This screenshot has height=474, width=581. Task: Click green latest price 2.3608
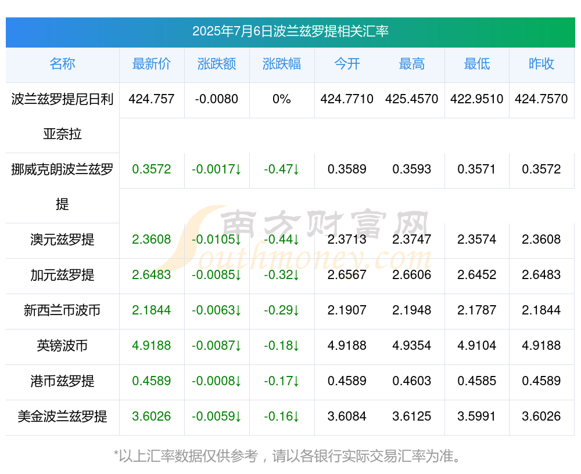[x=151, y=239]
